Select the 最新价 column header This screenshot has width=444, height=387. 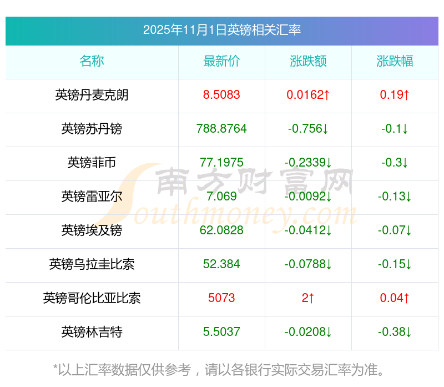pos(221,61)
